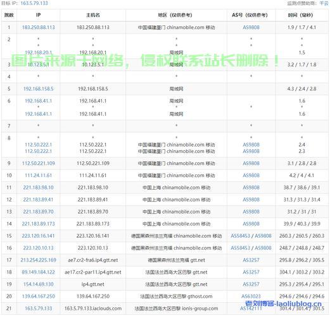330x316 pixels.
Task: Click IP link 192.168.158.5 in hop 5
Action: coord(39,88)
